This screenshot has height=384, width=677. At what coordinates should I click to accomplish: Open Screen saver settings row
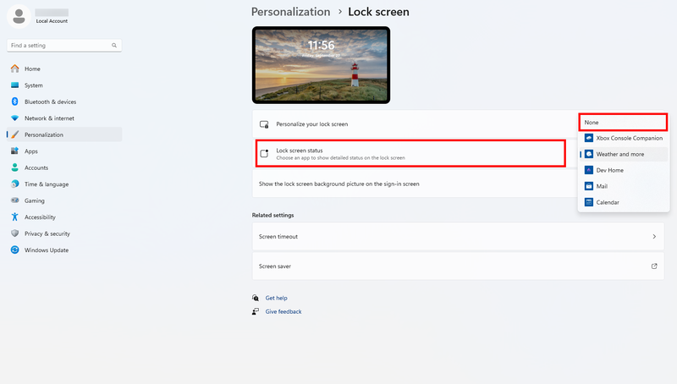tap(458, 266)
